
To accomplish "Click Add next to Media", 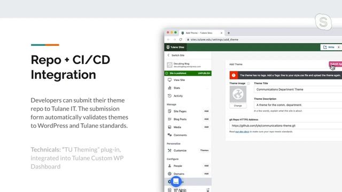I will (206, 127).
